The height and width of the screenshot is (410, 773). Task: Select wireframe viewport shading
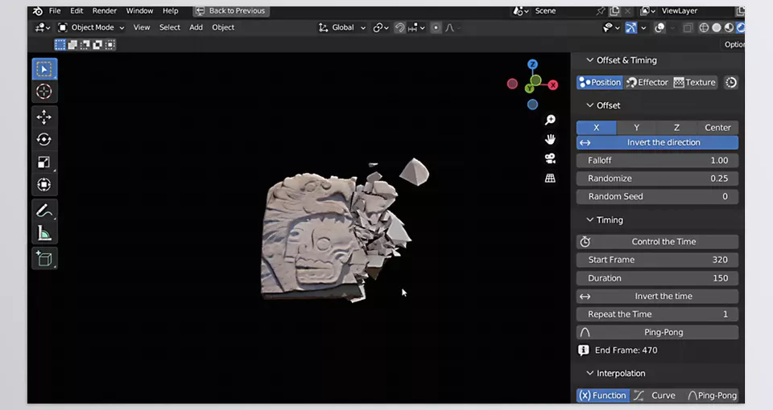(704, 27)
